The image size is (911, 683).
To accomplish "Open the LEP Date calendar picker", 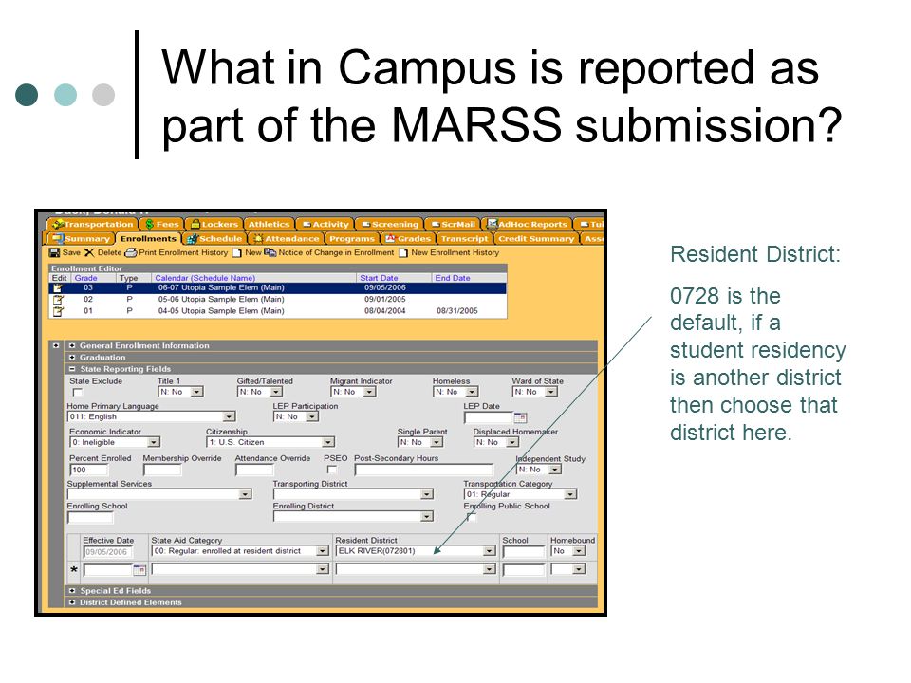I will tap(521, 417).
